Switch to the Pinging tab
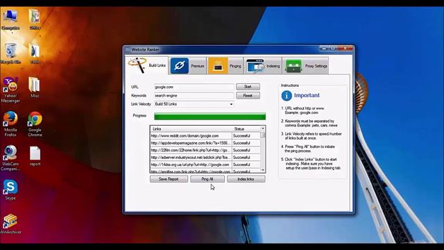This screenshot has height=250, width=444. (225, 66)
